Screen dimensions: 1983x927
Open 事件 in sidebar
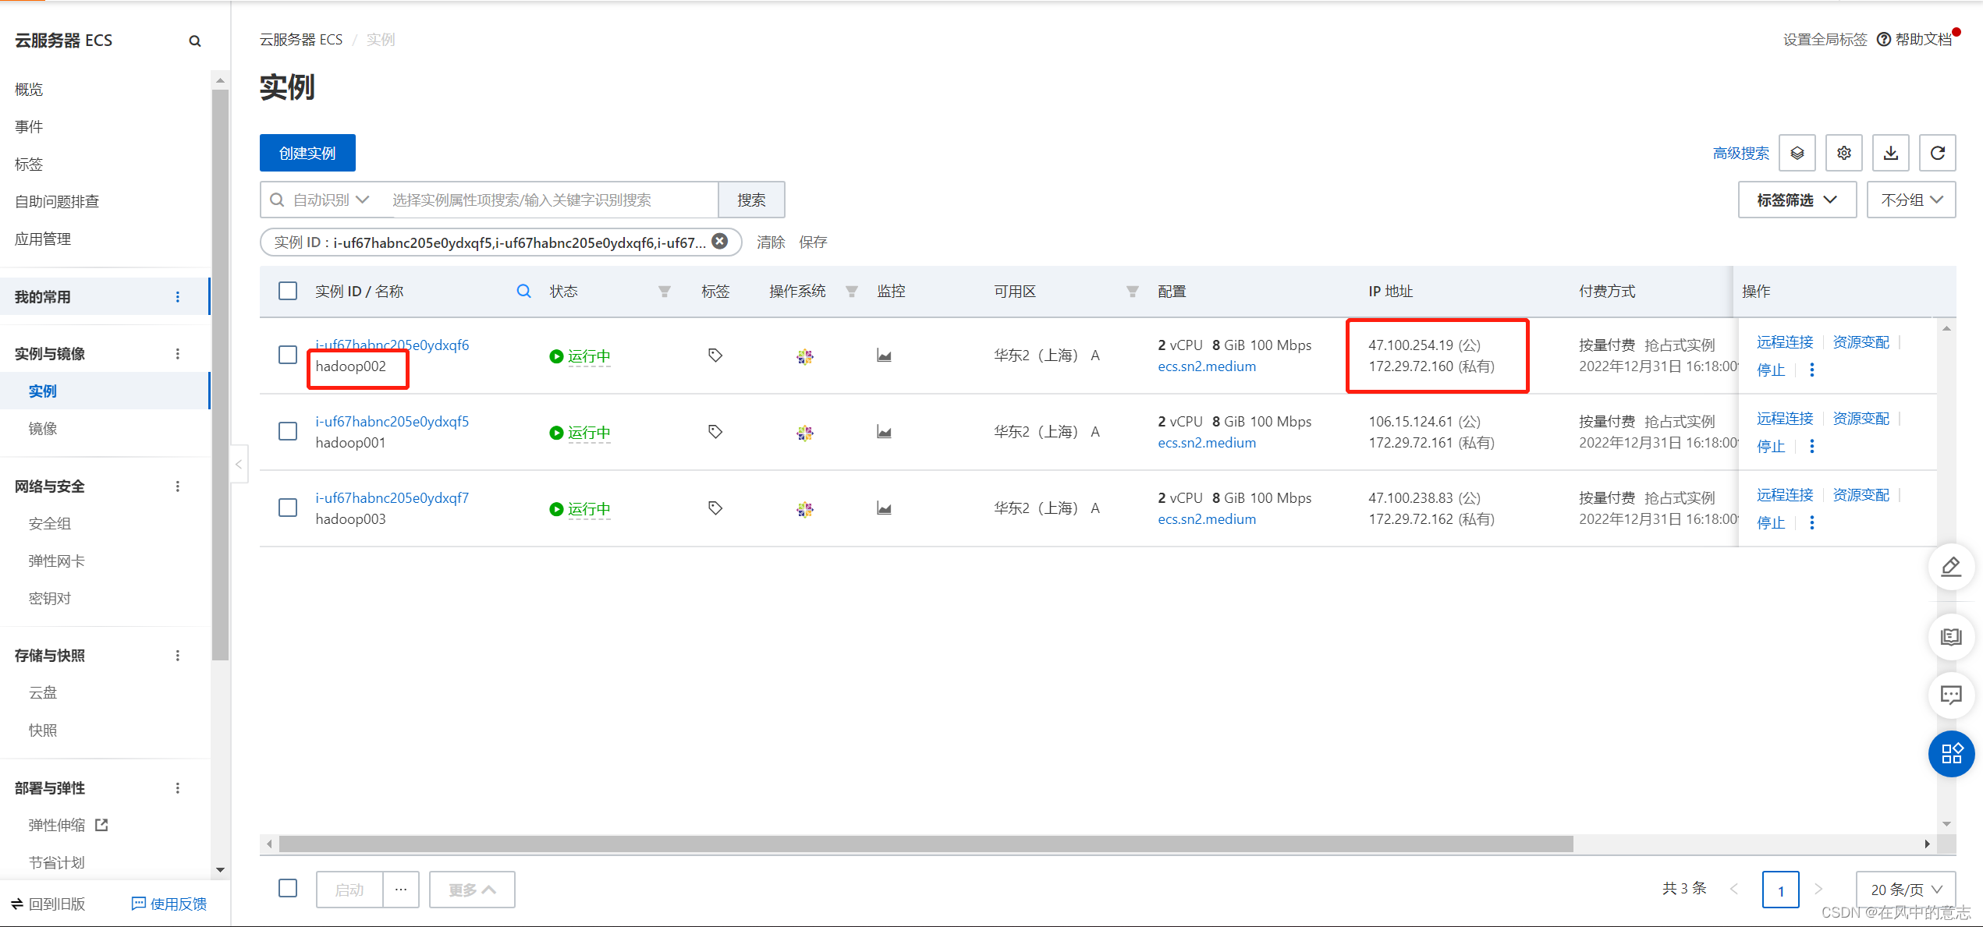[29, 126]
